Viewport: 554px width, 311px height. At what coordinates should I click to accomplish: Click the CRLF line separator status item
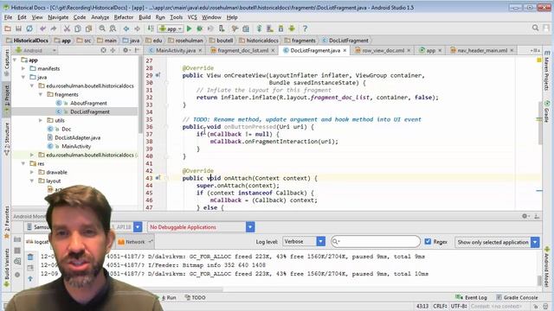pyautogui.click(x=441, y=306)
